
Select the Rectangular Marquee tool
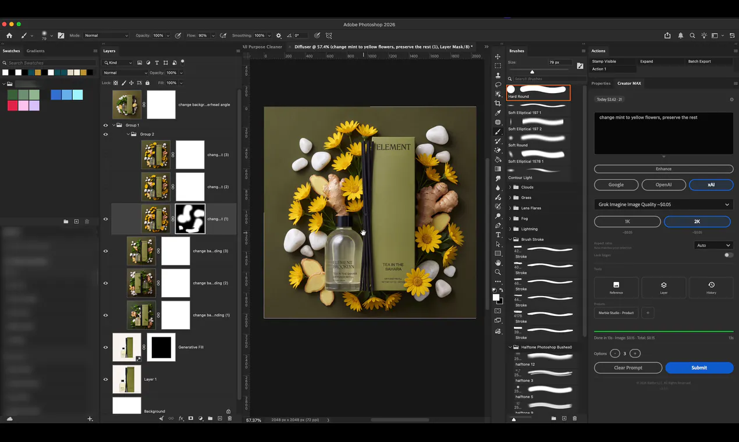[x=498, y=66]
